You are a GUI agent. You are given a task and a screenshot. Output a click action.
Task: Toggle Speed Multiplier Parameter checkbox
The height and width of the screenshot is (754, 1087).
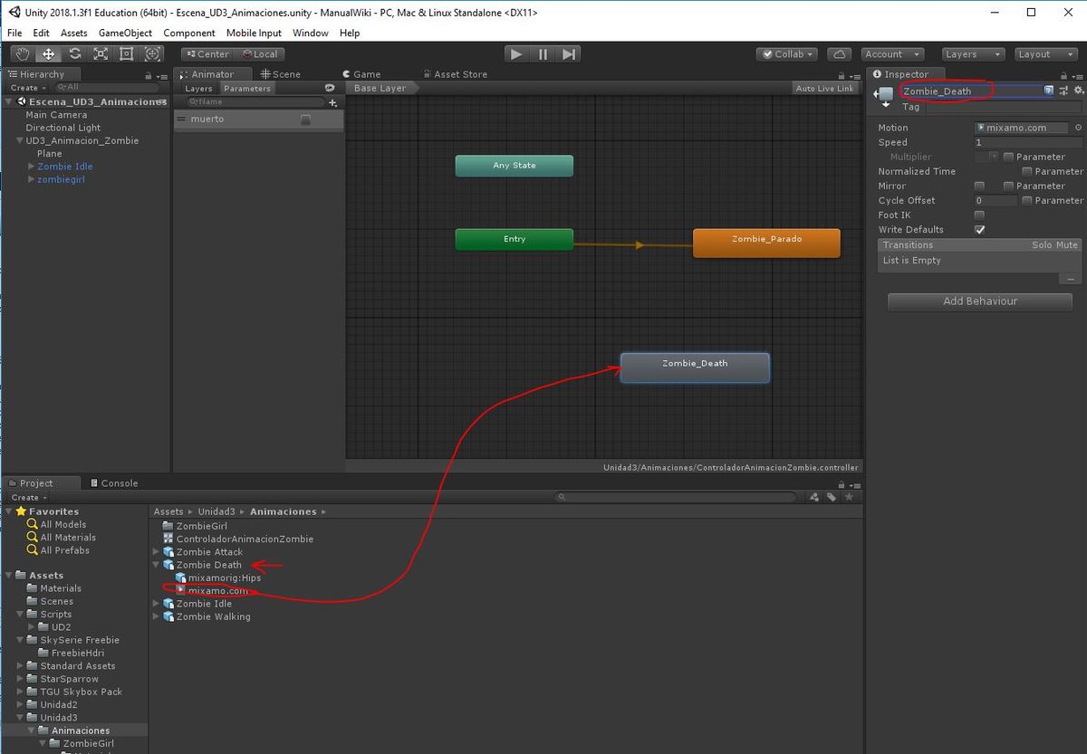pos(1008,157)
